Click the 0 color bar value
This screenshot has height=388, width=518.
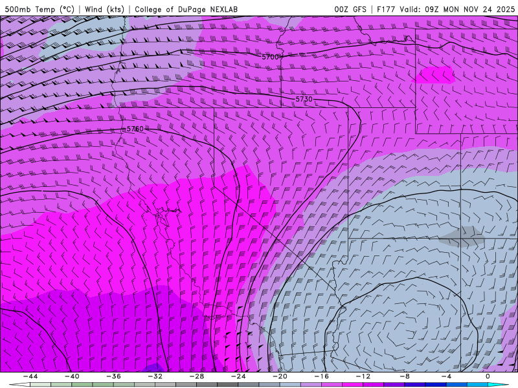pyautogui.click(x=488, y=376)
